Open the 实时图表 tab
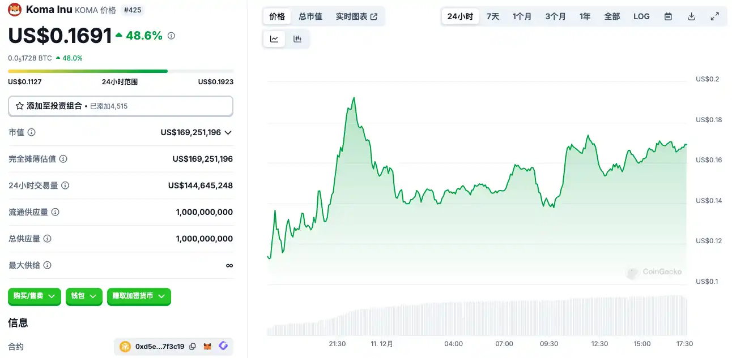Screen dimensions: 732x358 click(356, 16)
